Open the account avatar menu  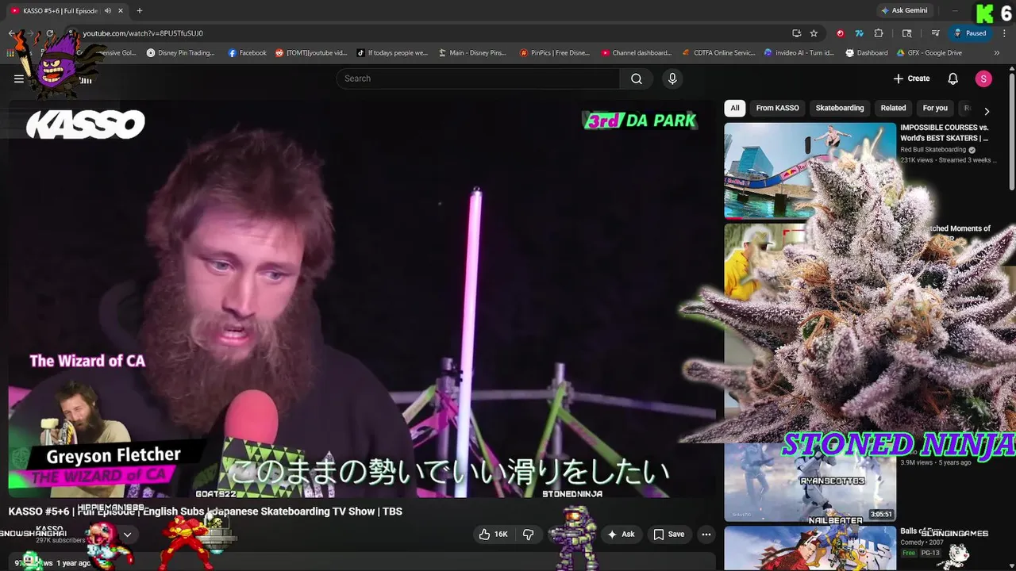coord(983,79)
